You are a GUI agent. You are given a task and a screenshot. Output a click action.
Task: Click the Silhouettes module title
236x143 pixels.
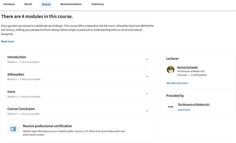(16, 74)
